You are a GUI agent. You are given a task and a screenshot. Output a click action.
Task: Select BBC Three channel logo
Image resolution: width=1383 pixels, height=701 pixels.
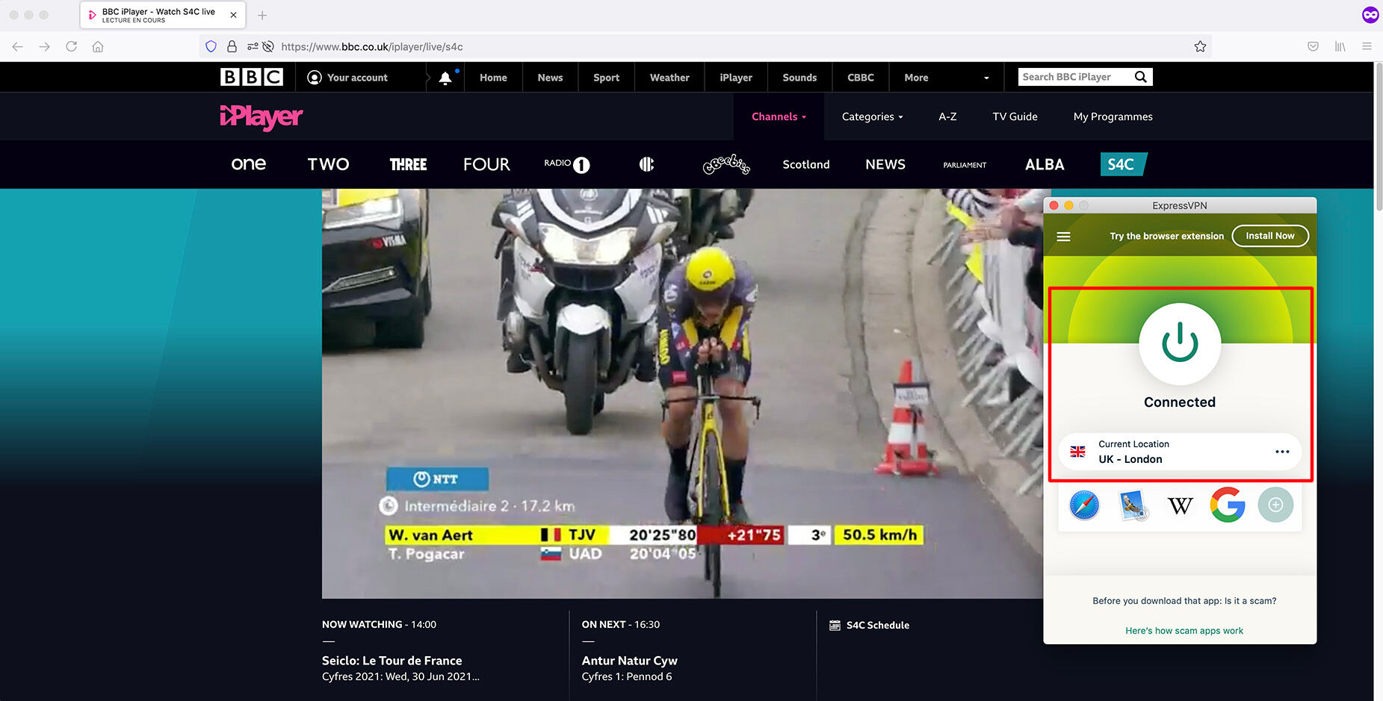[408, 164]
